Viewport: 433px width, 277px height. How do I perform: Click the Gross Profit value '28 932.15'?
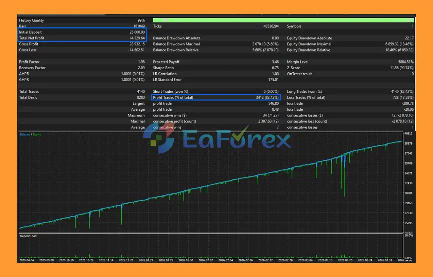[137, 44]
